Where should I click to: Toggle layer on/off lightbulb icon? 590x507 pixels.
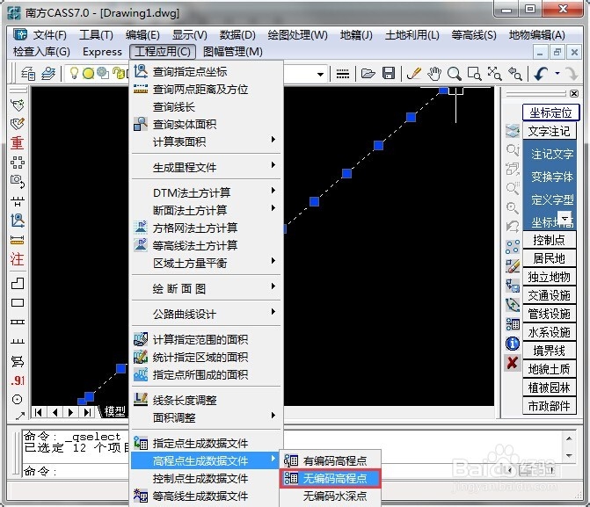[x=74, y=73]
